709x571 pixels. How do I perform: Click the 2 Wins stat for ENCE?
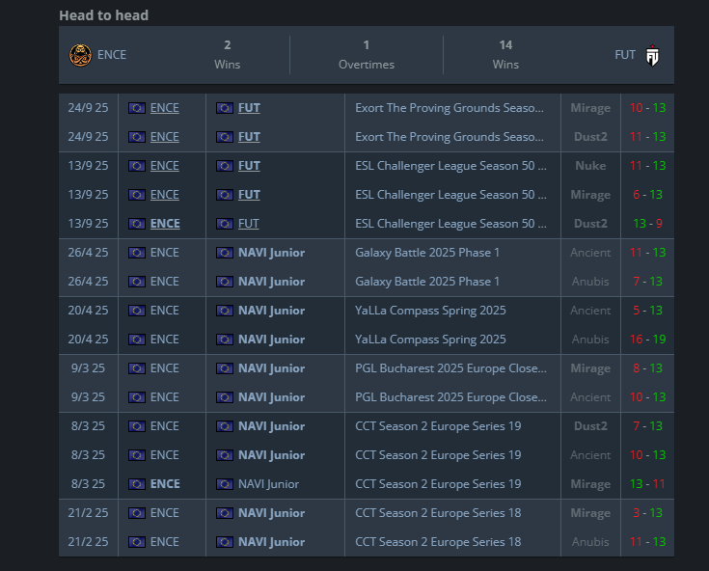(x=227, y=55)
